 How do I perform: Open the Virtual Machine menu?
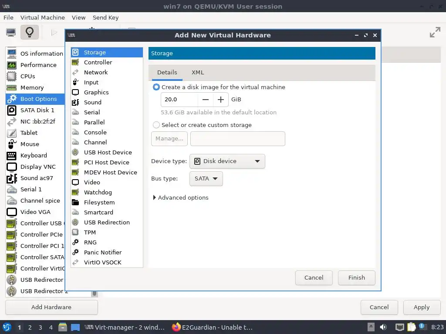(43, 17)
